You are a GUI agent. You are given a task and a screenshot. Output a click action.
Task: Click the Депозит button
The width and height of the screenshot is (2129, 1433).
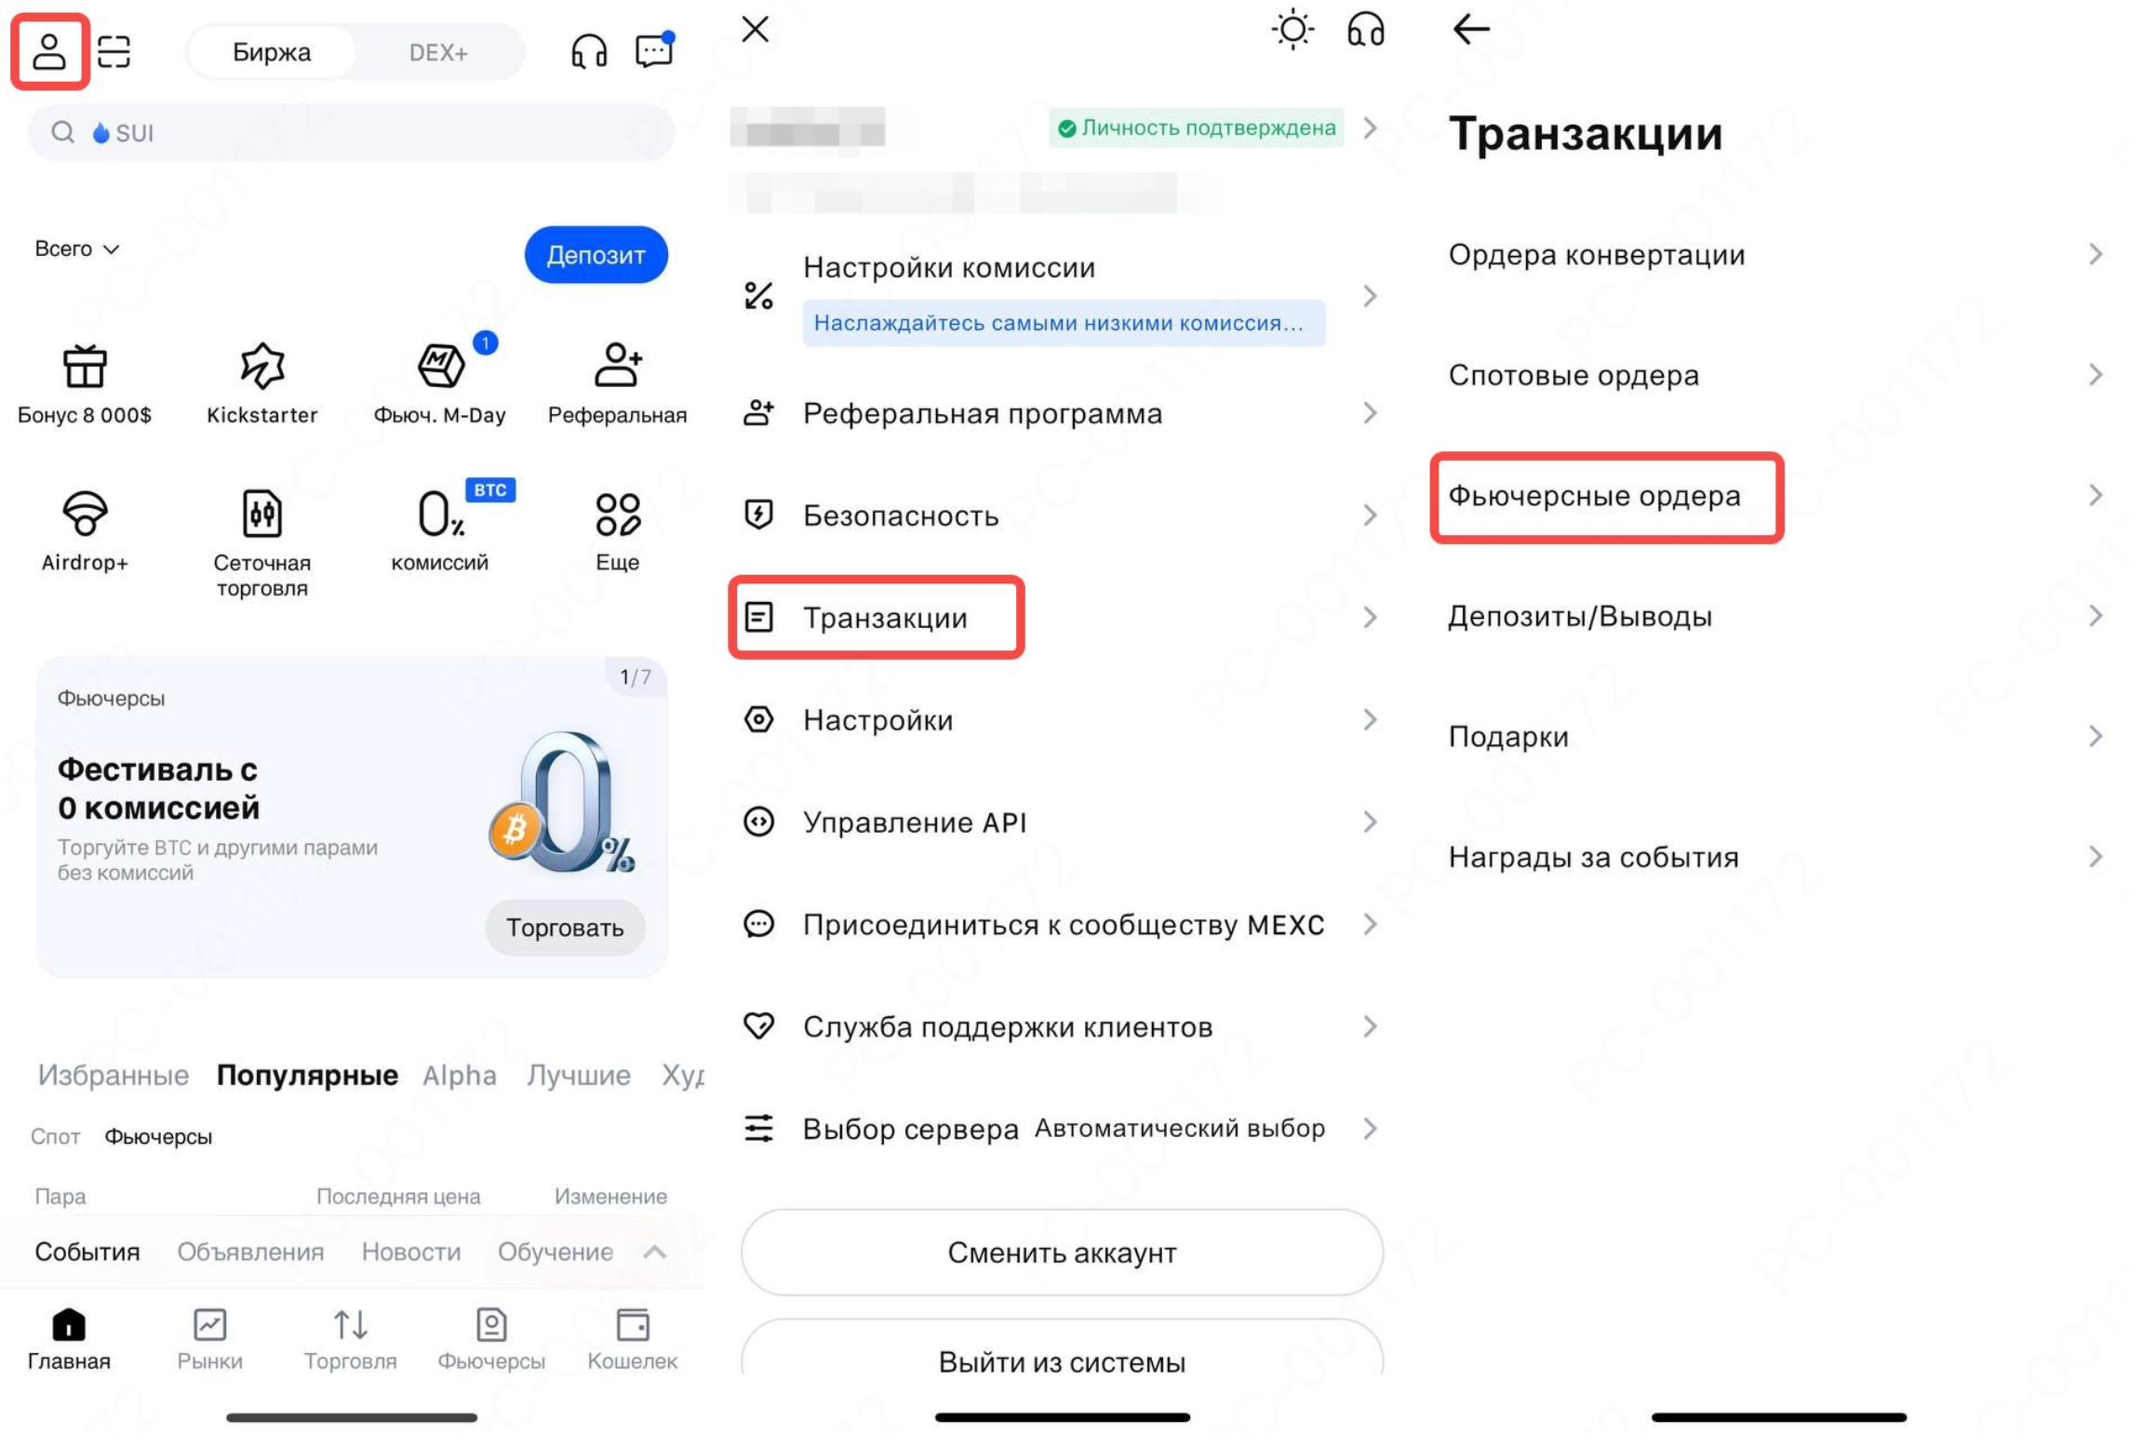(x=596, y=255)
